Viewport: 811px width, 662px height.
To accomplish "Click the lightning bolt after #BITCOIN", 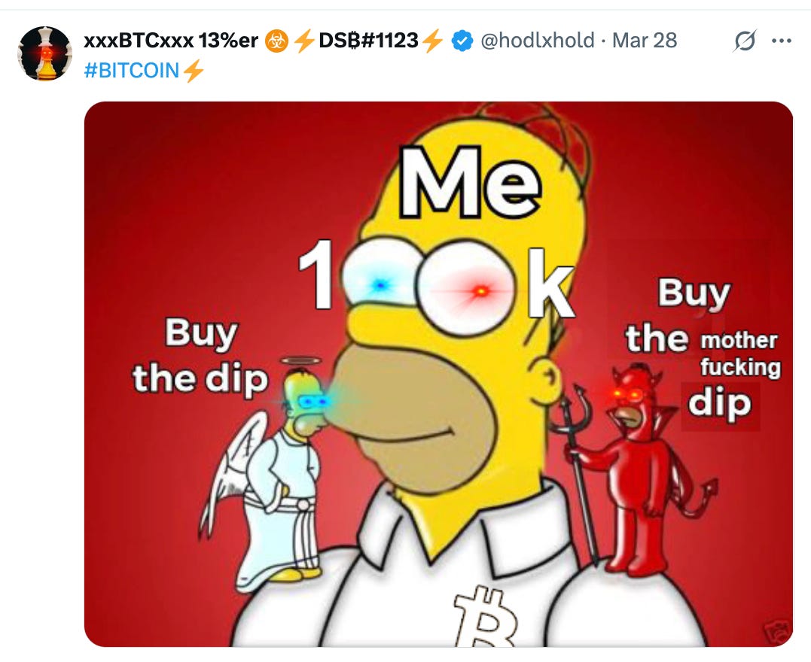I will pos(194,71).
